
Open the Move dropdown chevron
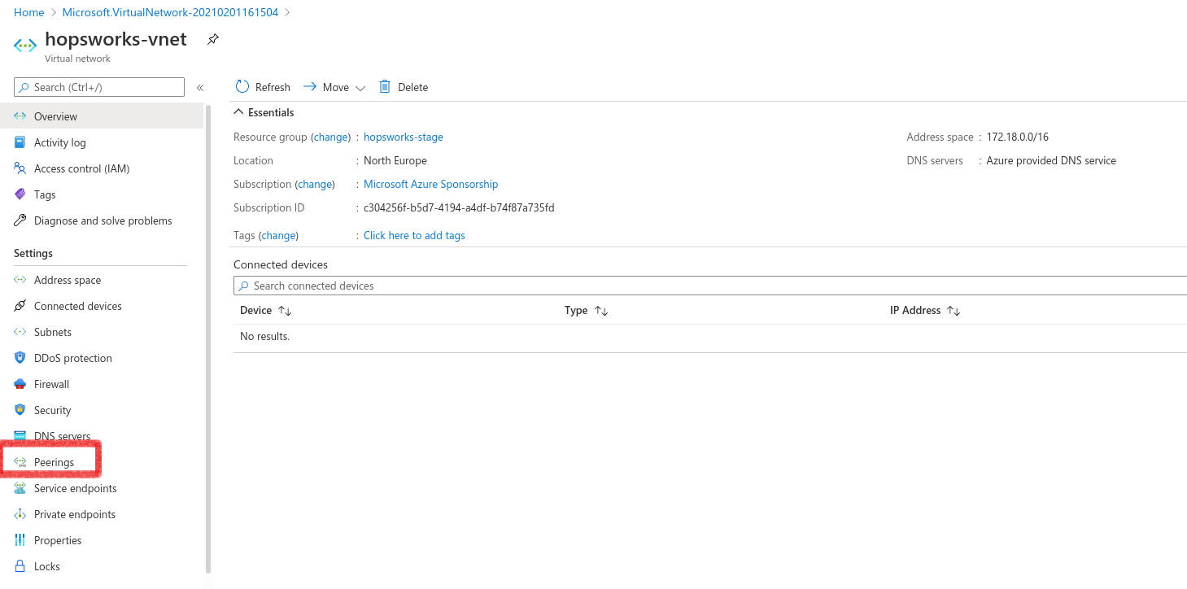tap(360, 88)
